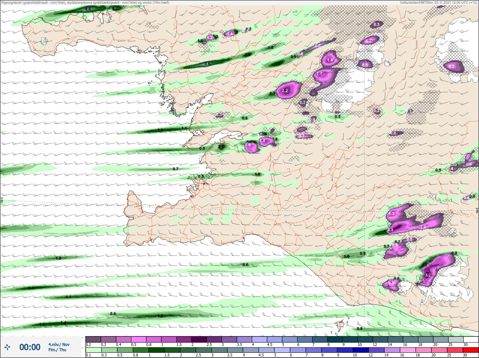Click the 4.6 precipitation value on the map

coord(88,9)
